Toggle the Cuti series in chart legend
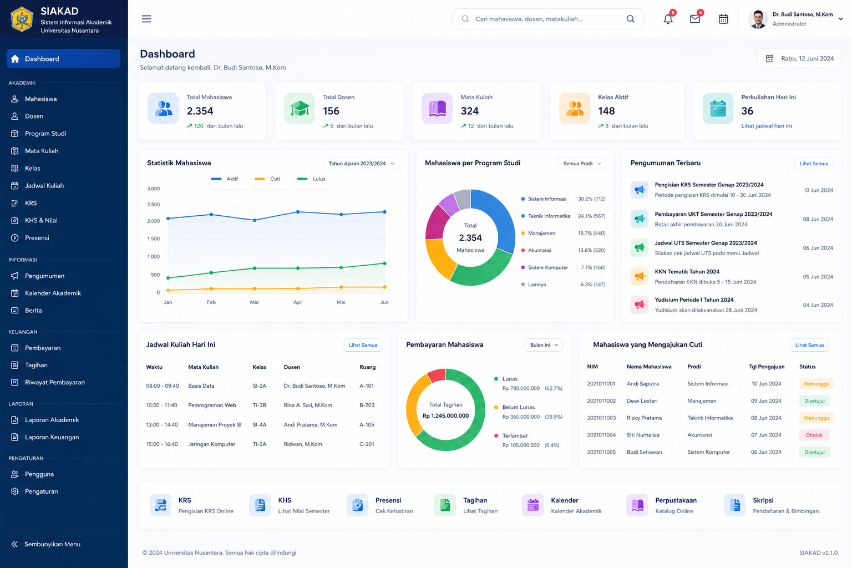The width and height of the screenshot is (852, 568). pyautogui.click(x=267, y=179)
